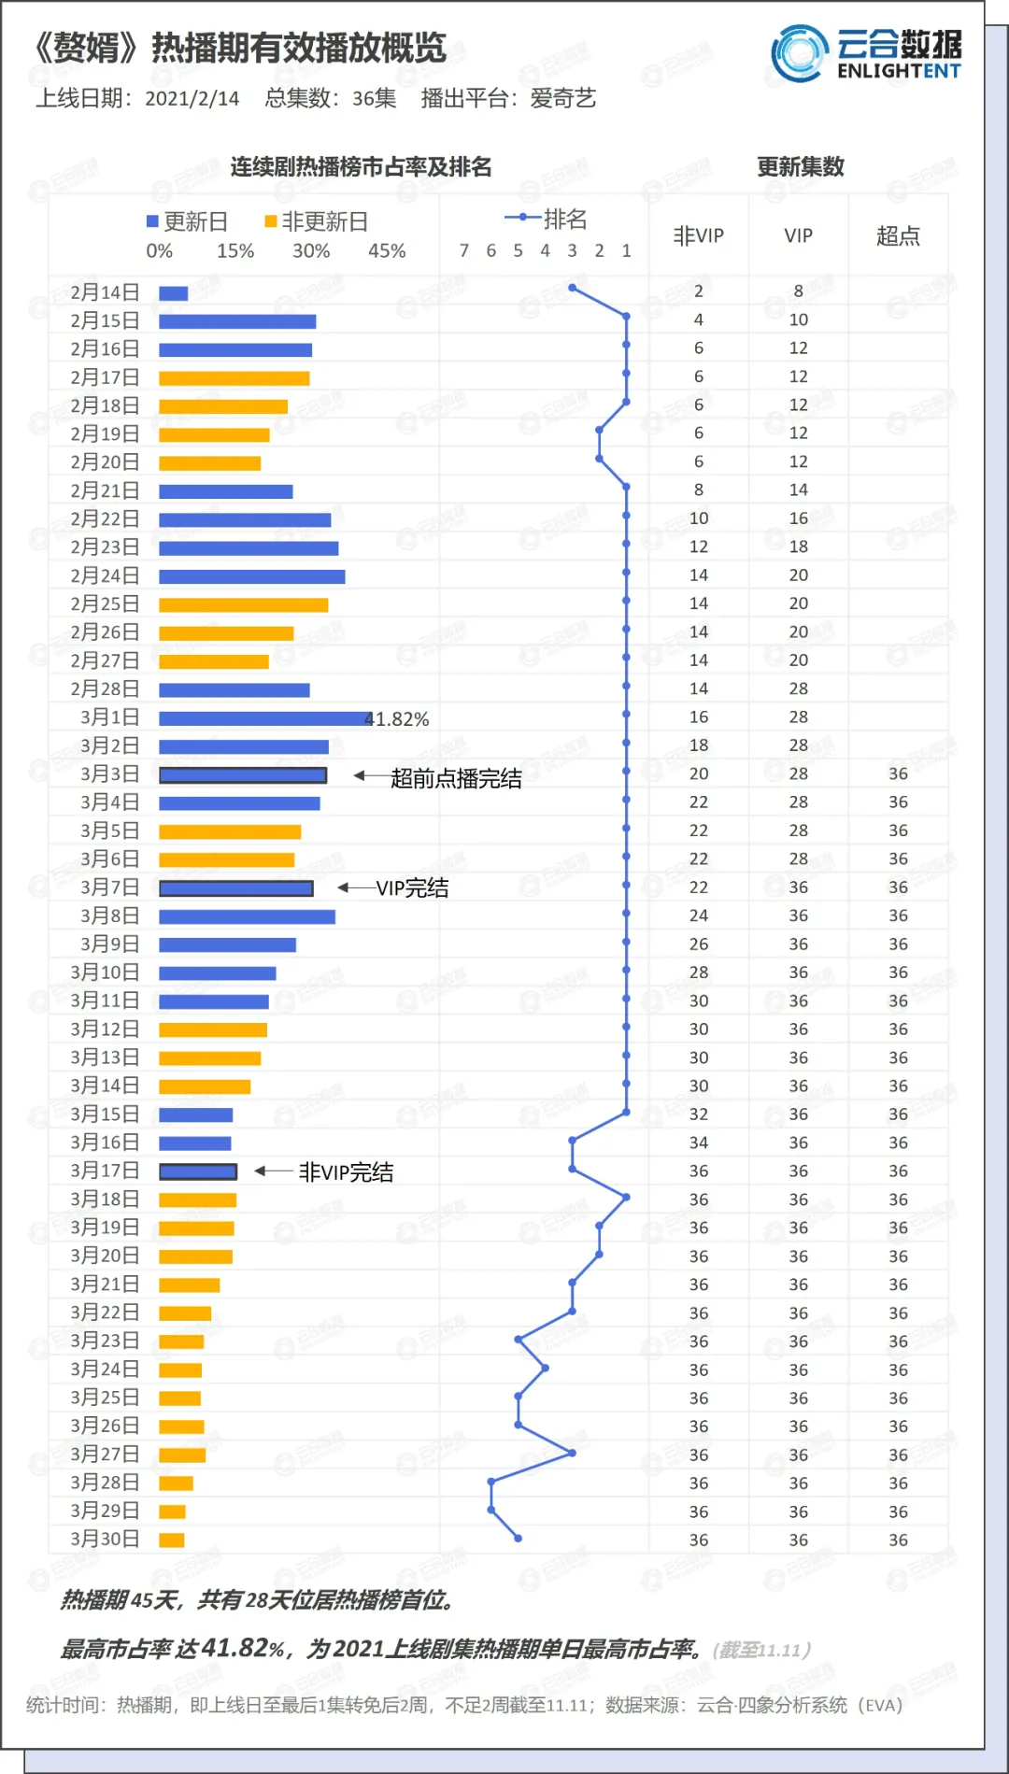Viewport: 1009px width, 1774px height.
Task: Click the 3月17日 date label
Action: point(105,1171)
